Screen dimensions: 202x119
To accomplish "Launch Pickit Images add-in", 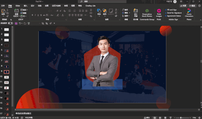I will (x=159, y=13).
